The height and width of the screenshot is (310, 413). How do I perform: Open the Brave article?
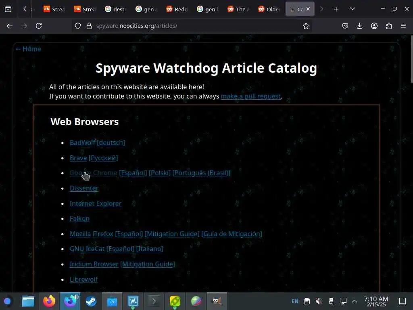[x=78, y=158]
